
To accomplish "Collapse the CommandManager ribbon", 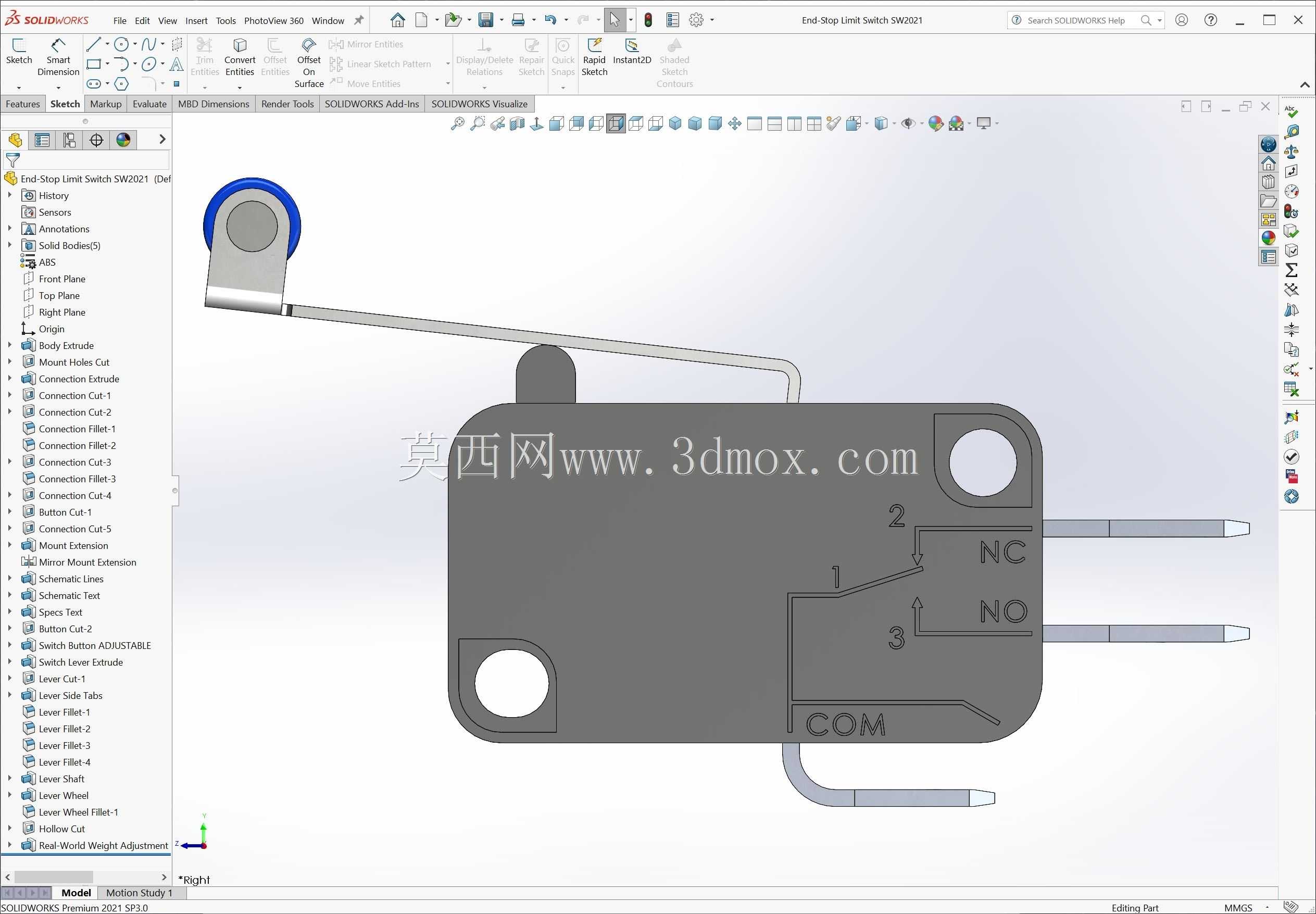I will coord(1305,85).
